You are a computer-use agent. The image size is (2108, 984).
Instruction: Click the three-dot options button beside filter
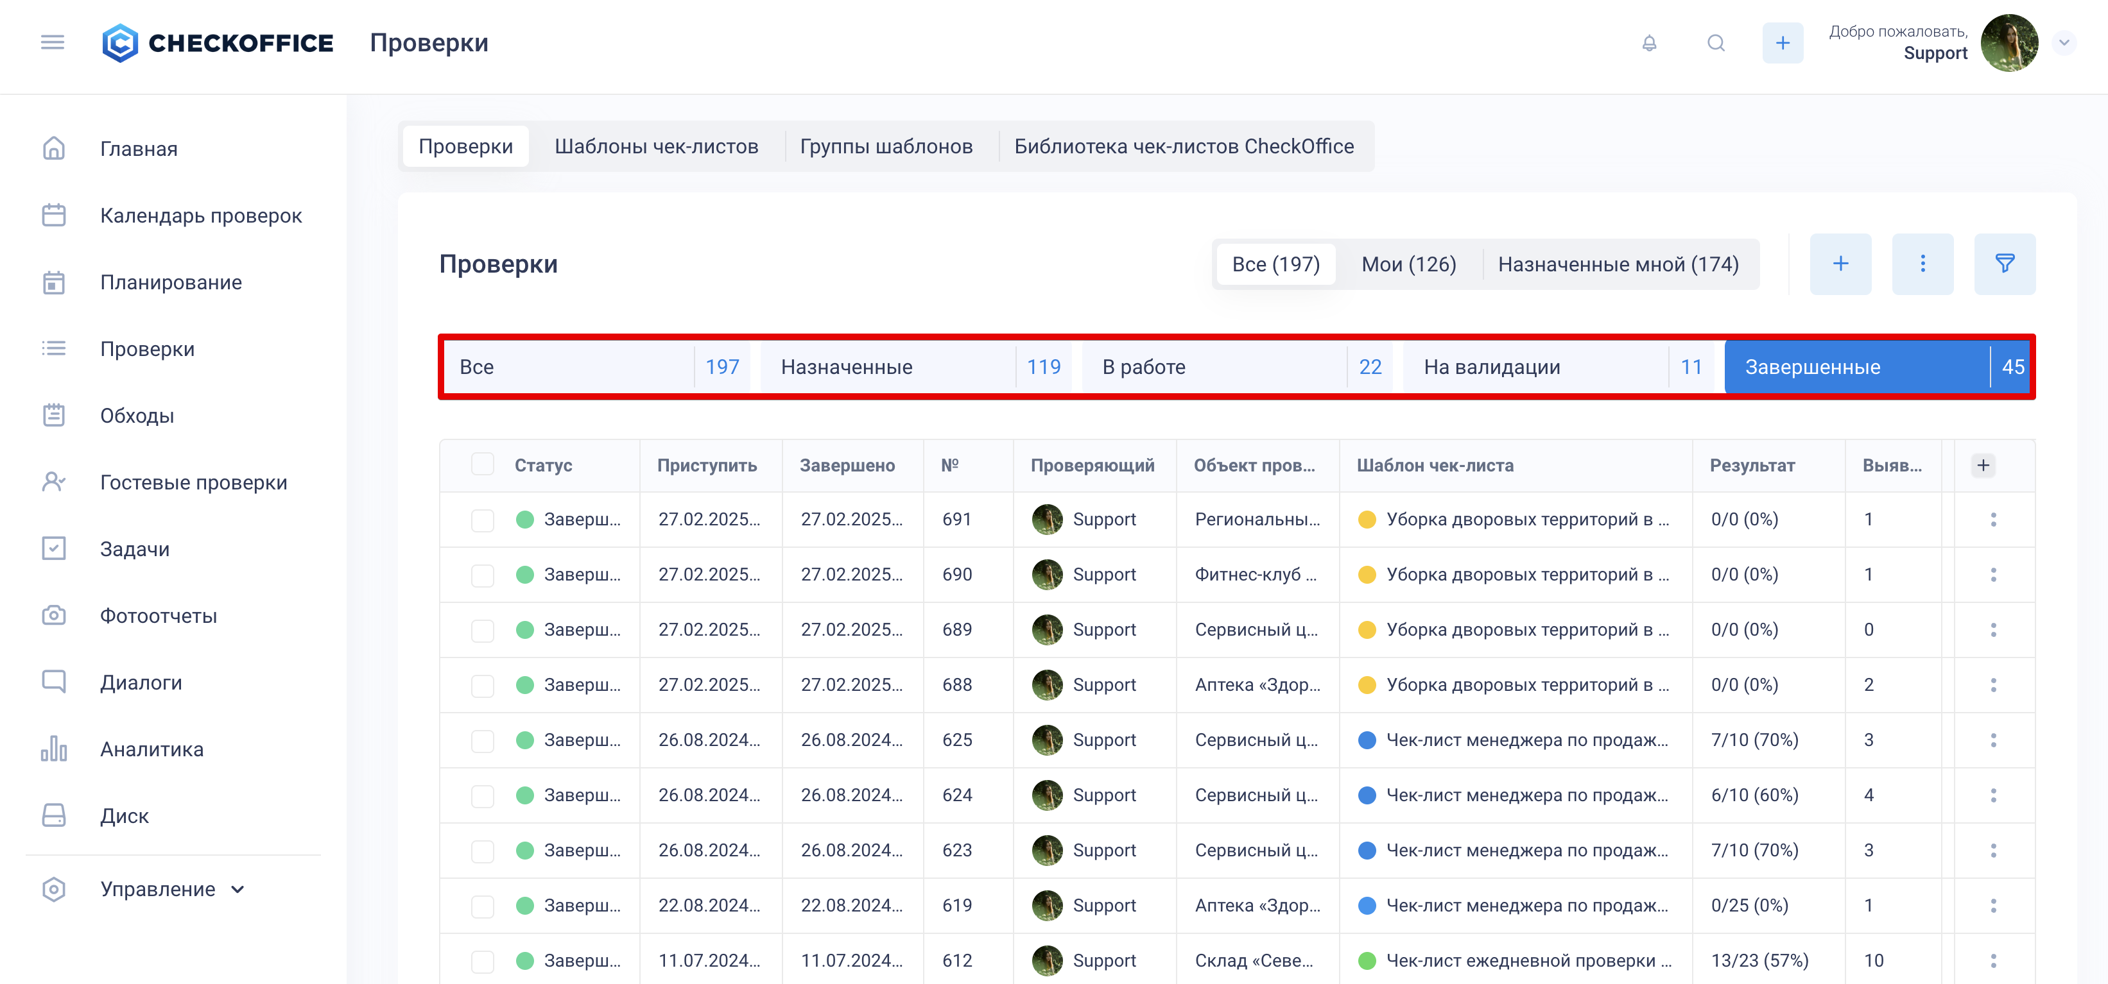[1922, 264]
